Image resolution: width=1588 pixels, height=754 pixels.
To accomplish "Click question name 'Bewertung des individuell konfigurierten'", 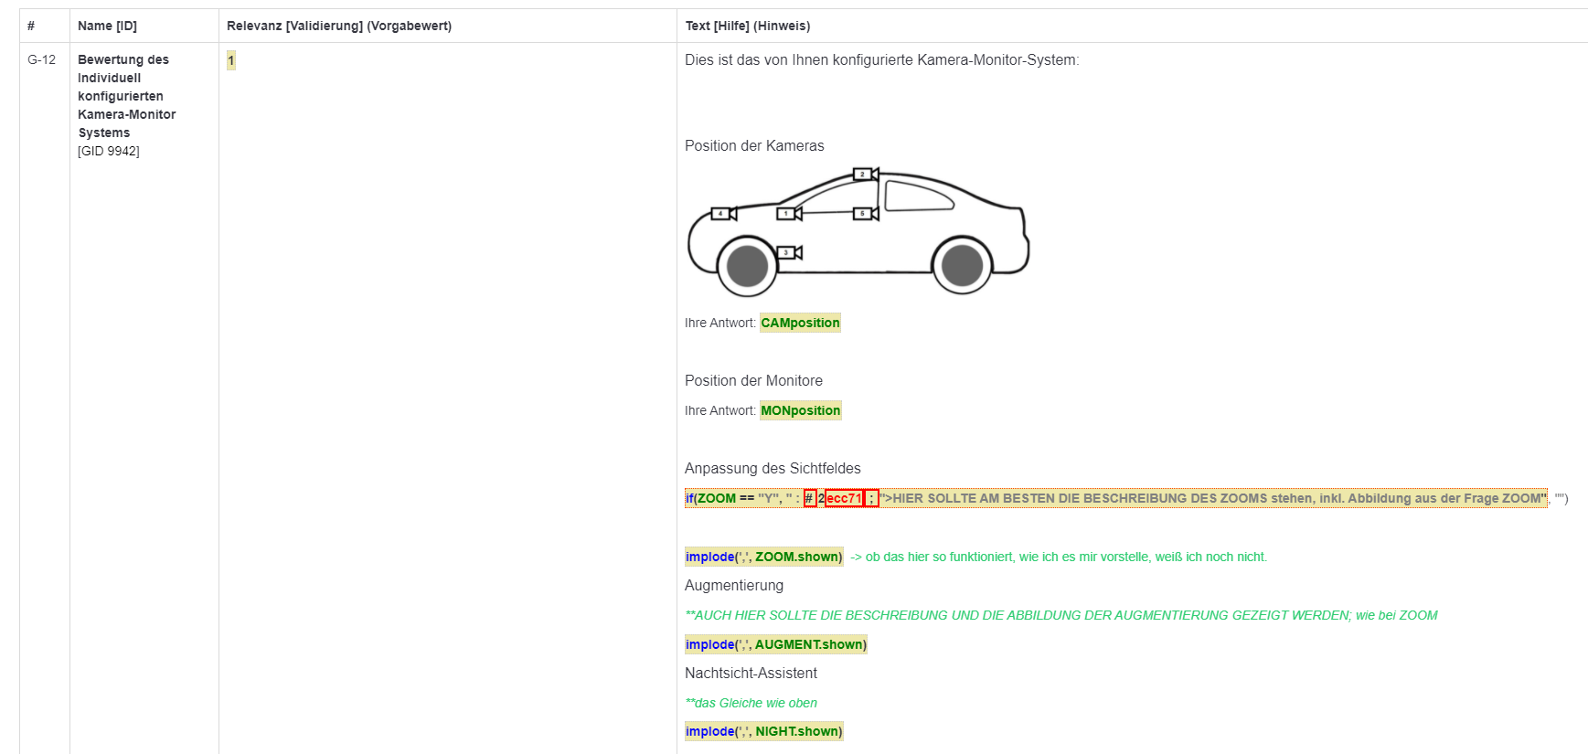I will coord(123,78).
